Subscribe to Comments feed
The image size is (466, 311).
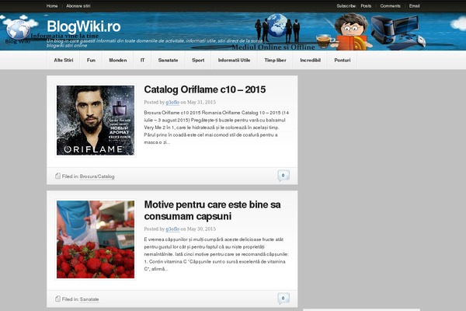390,6
